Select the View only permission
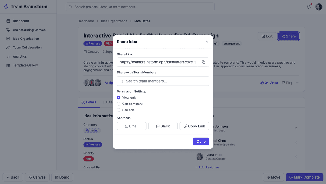 (x=119, y=98)
